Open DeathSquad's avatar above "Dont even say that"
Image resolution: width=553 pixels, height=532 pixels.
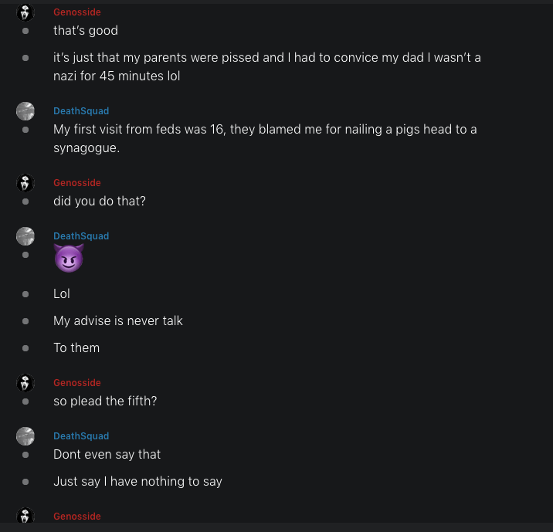25,436
